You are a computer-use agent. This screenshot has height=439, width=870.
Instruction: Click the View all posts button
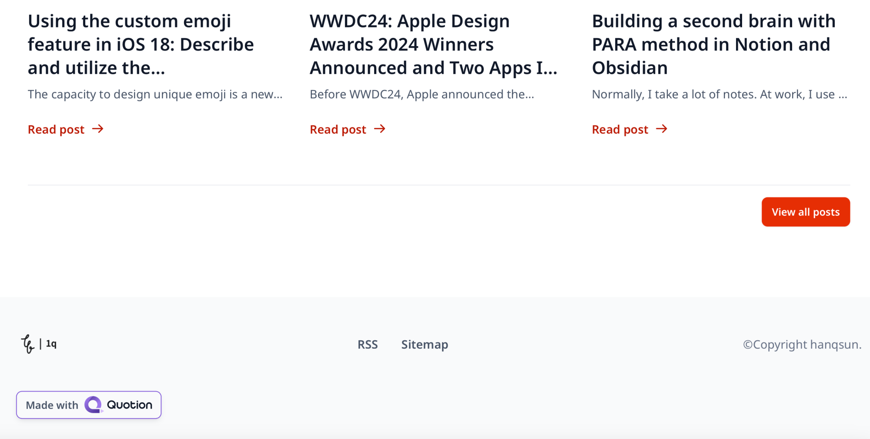point(806,212)
